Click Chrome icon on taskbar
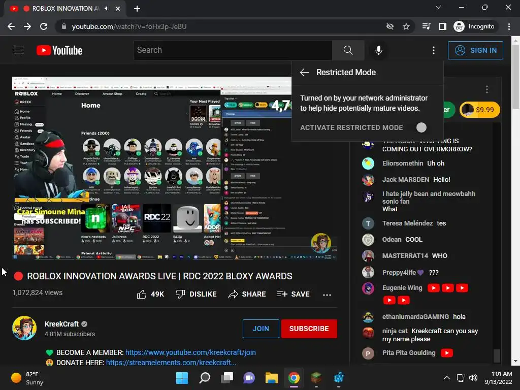Screen dimensions: 520x390 click(x=294, y=378)
